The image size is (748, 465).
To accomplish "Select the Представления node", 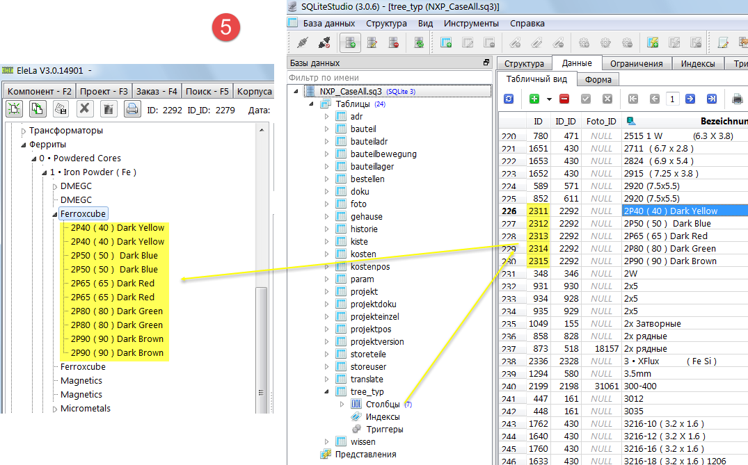I will [365, 455].
